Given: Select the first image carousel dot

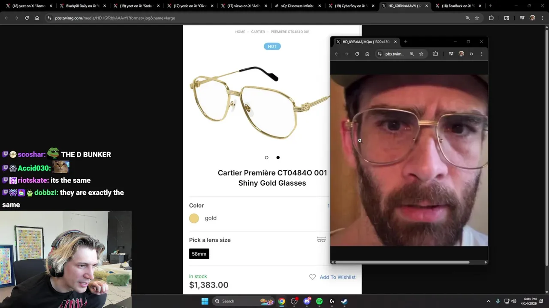Looking at the screenshot, I should pos(266,157).
